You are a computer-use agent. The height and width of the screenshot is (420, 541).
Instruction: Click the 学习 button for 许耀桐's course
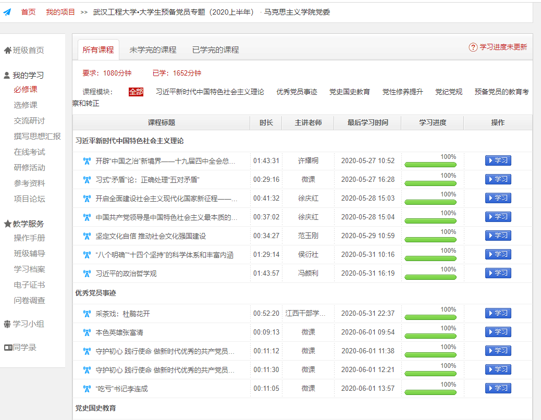click(498, 160)
